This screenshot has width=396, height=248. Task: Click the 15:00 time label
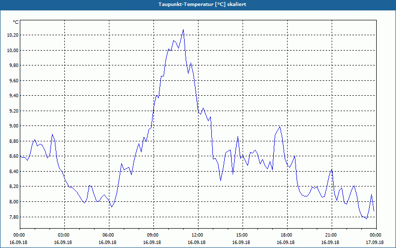[x=243, y=235]
